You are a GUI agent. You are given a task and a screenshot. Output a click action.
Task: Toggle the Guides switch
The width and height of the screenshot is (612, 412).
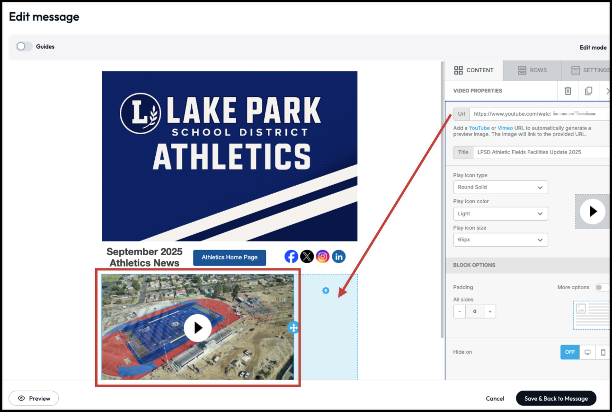click(x=24, y=46)
